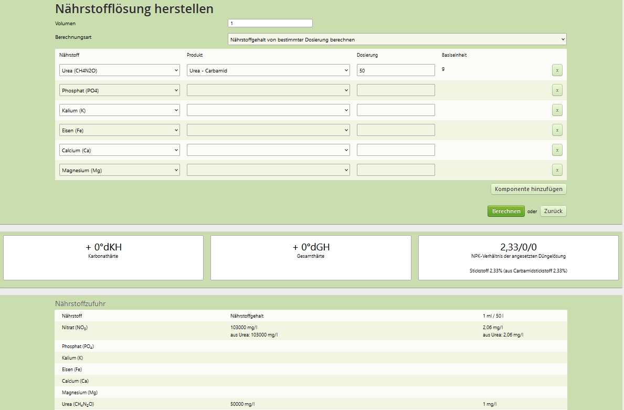
Task: Delete the Eisen row with x icon
Action: click(x=557, y=130)
